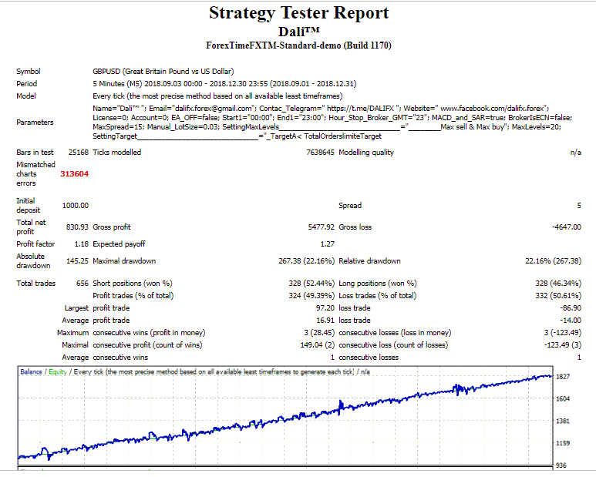Click the 1827 value on chart axis
Image resolution: width=596 pixels, height=477 pixels.
point(563,377)
